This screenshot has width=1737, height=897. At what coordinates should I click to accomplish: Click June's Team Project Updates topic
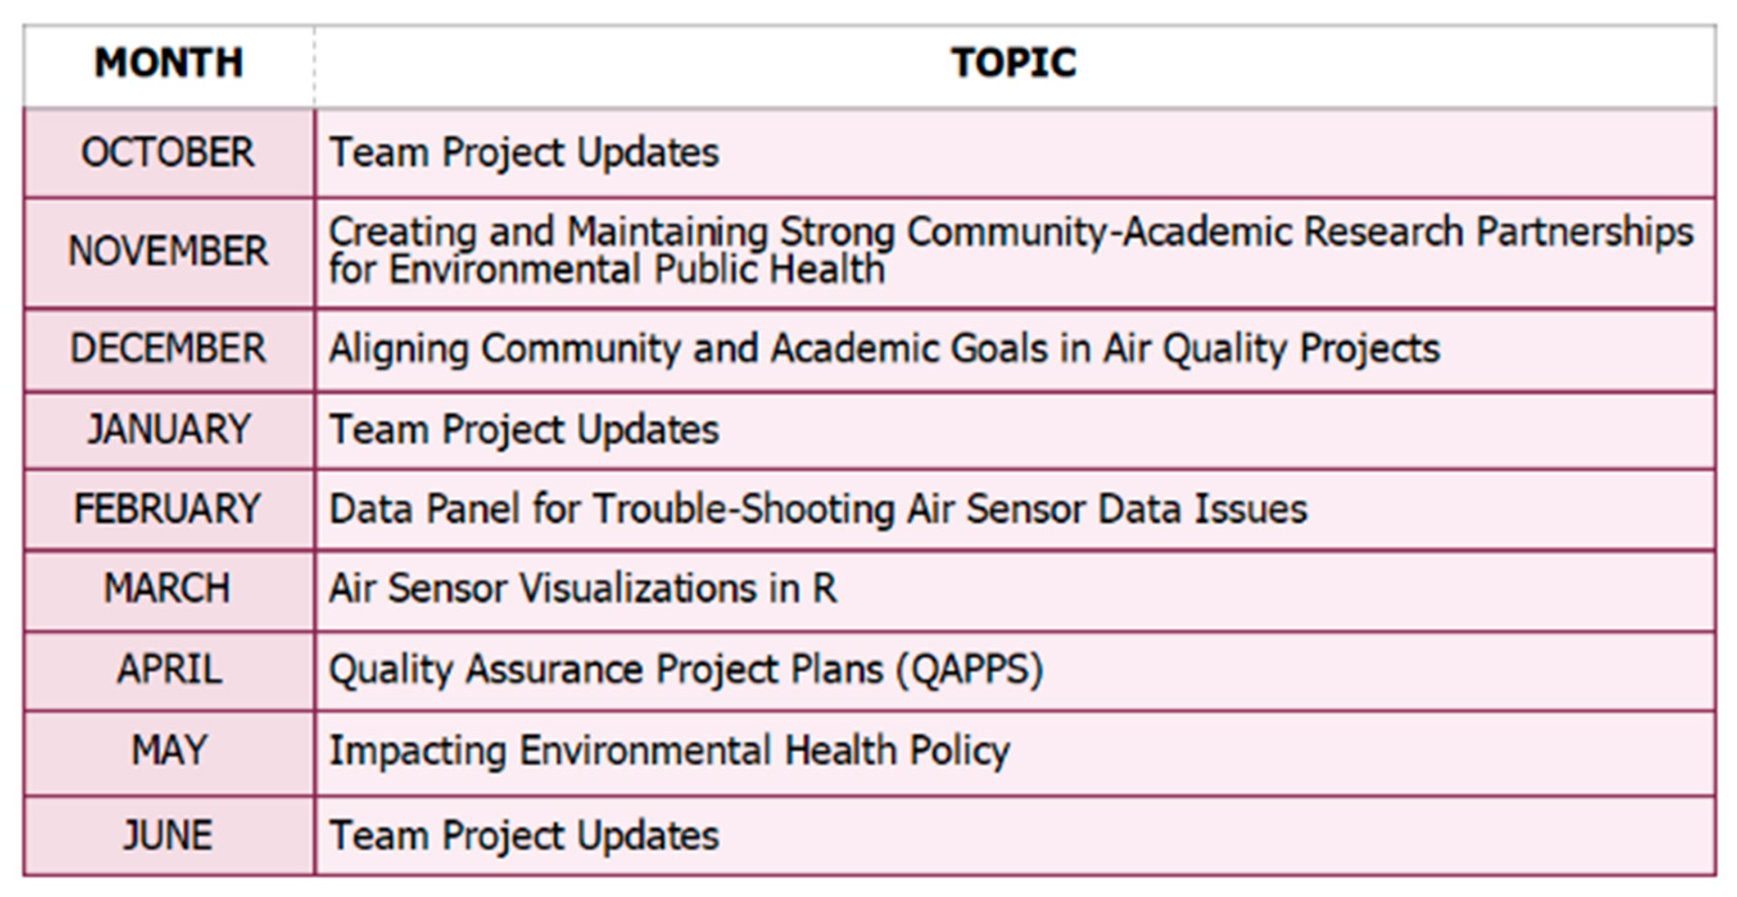[x=524, y=836]
